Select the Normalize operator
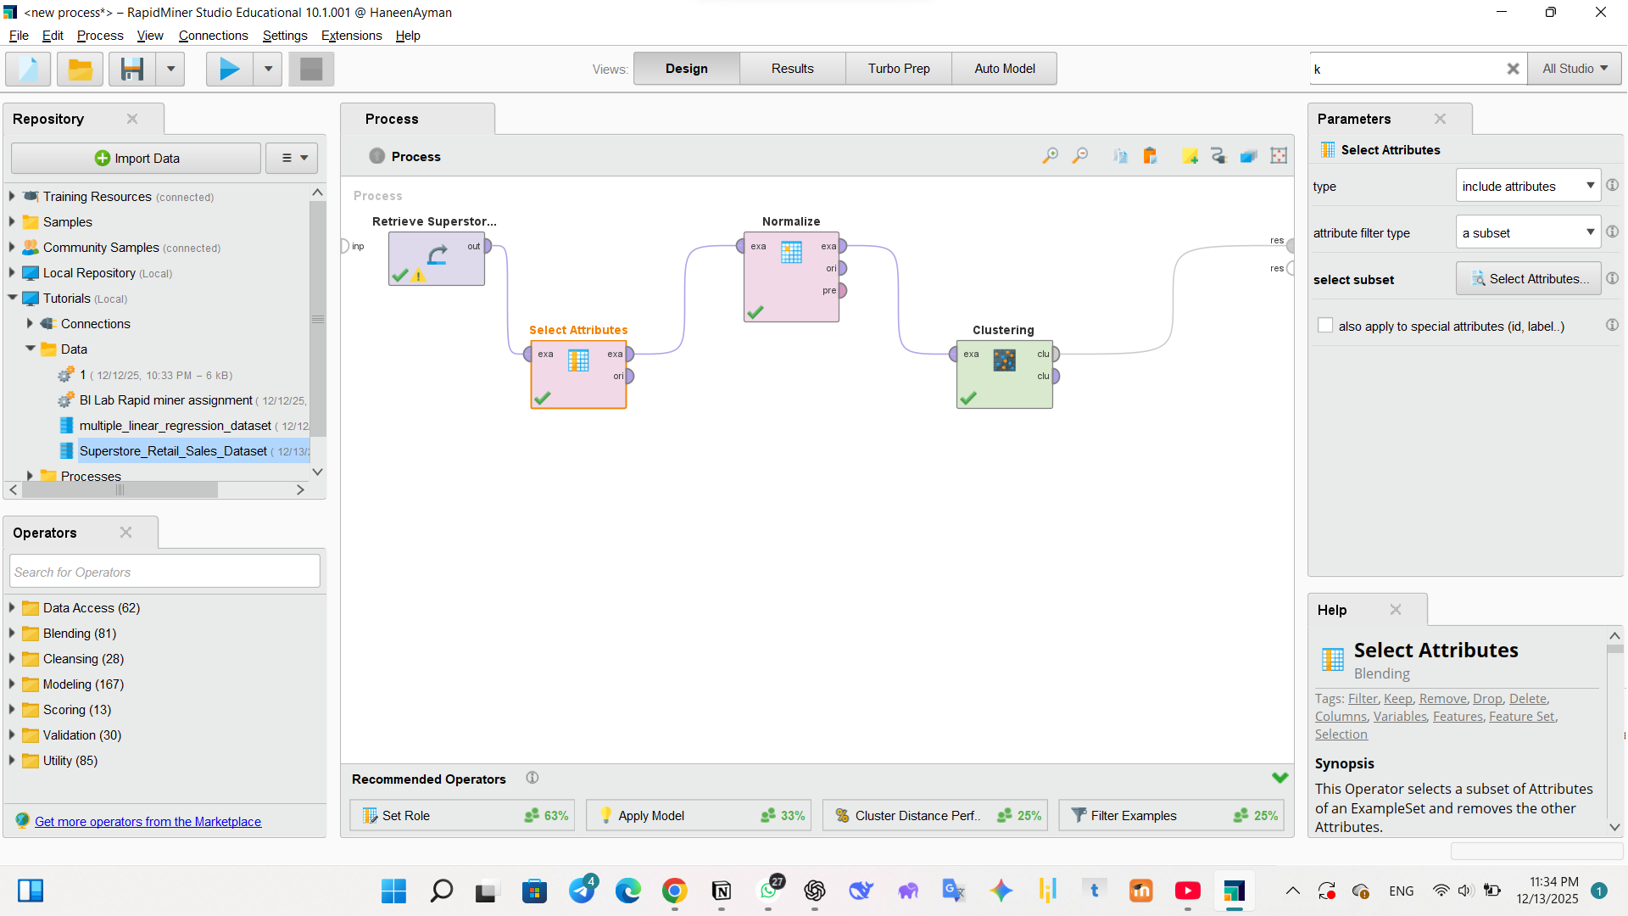Screen dimensions: 1628x916 (x=791, y=276)
